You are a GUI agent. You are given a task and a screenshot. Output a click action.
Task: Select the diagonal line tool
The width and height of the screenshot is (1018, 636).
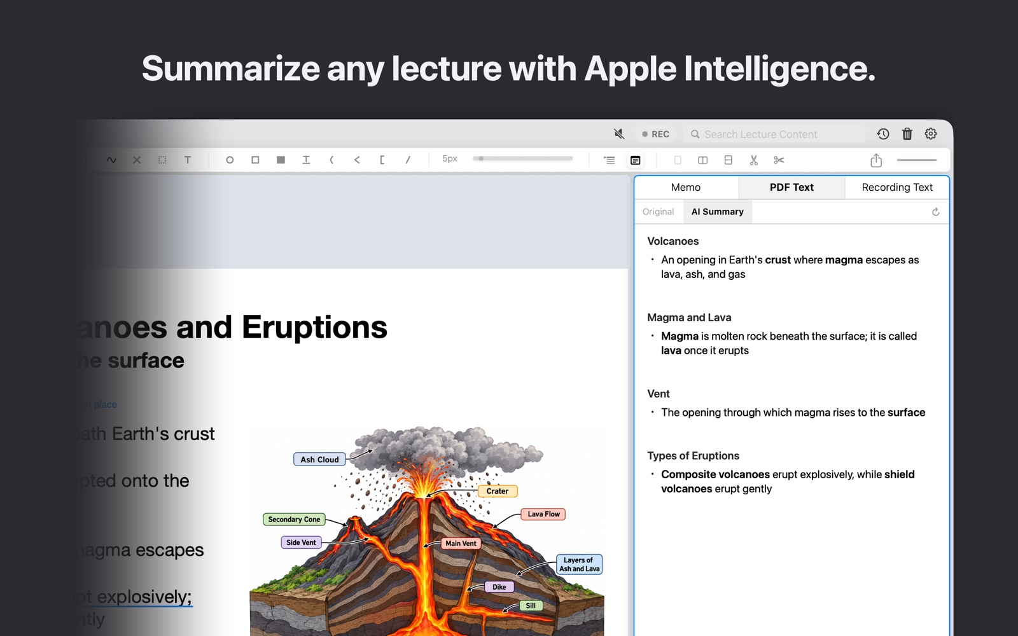408,160
